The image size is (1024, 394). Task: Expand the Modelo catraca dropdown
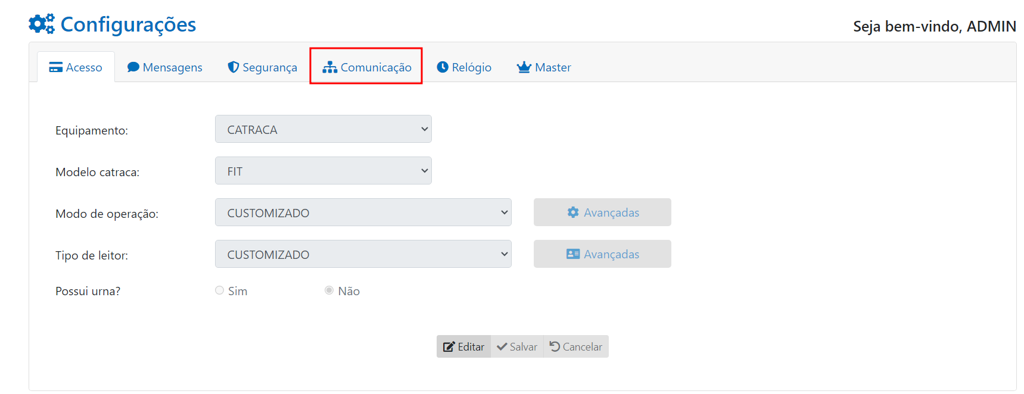pyautogui.click(x=323, y=171)
